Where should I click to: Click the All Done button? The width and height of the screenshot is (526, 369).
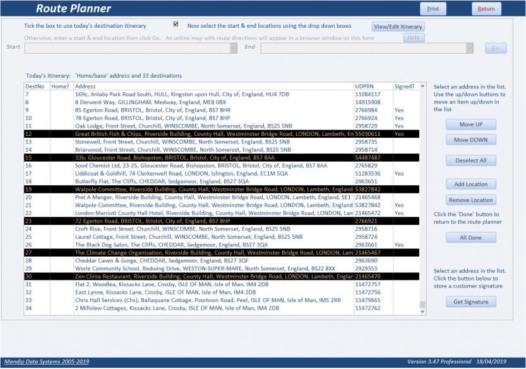pyautogui.click(x=470, y=238)
